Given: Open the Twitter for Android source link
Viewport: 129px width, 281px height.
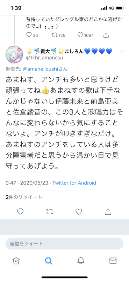Looking at the screenshot, I should 74,183.
